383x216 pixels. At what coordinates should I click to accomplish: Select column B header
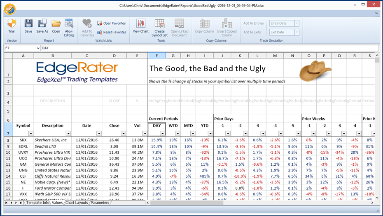[53, 56]
